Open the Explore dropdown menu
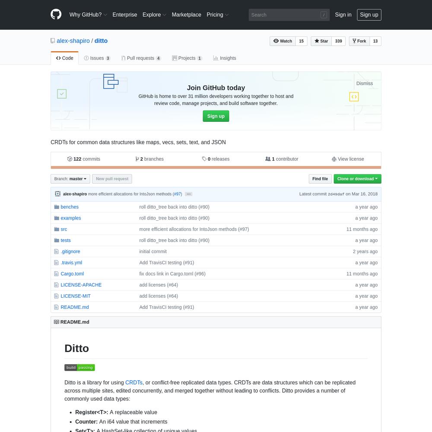The image size is (432, 432). pyautogui.click(x=154, y=15)
